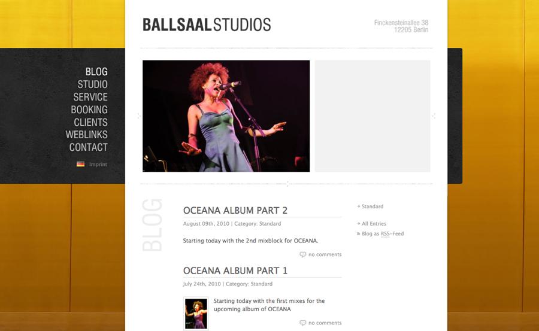Navigate to the Booking page

pos(89,110)
